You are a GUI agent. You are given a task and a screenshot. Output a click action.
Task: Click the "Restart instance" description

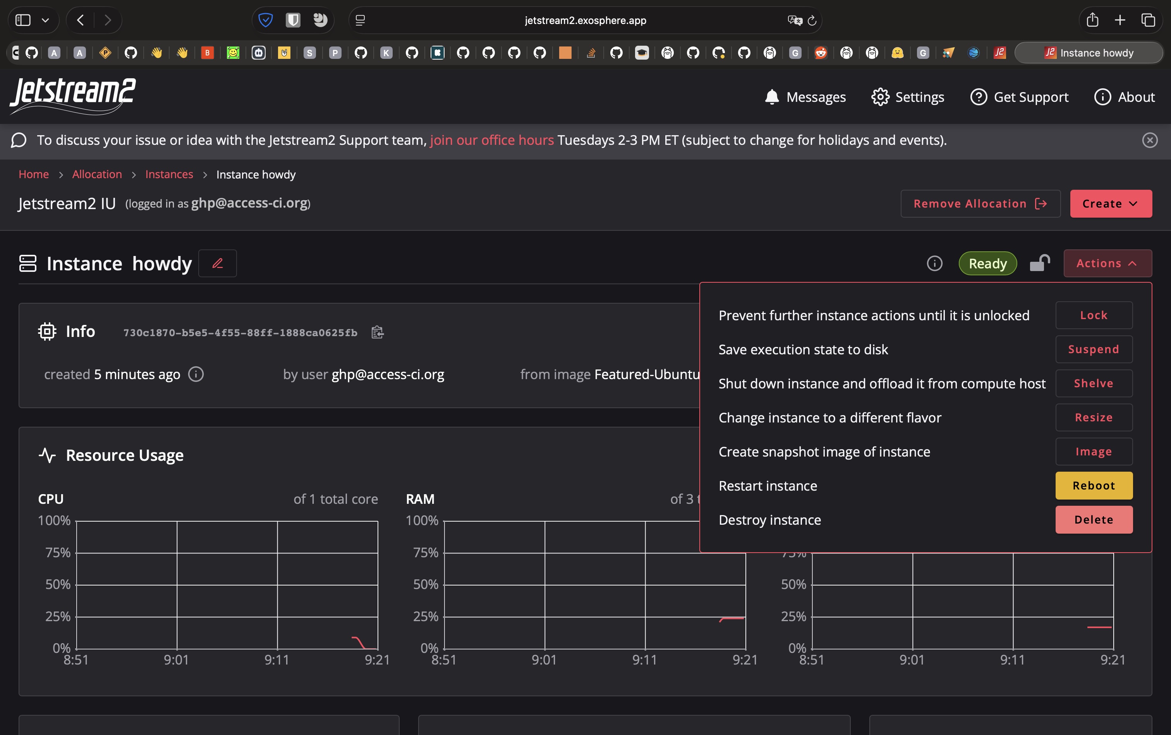pos(768,486)
